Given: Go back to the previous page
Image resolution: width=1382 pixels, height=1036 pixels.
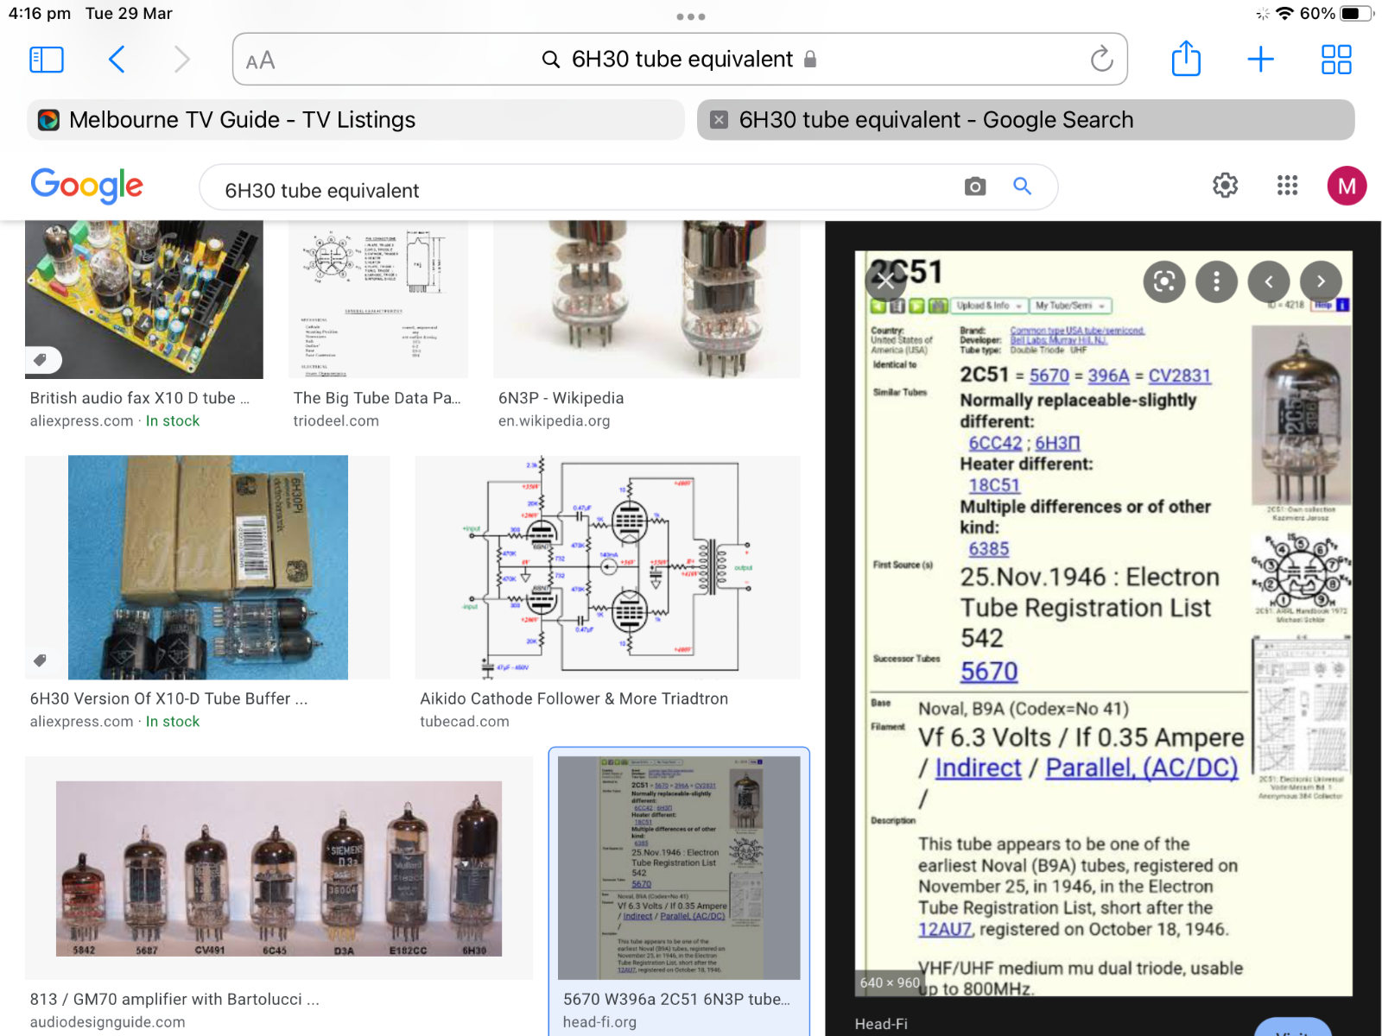Looking at the screenshot, I should click(117, 60).
